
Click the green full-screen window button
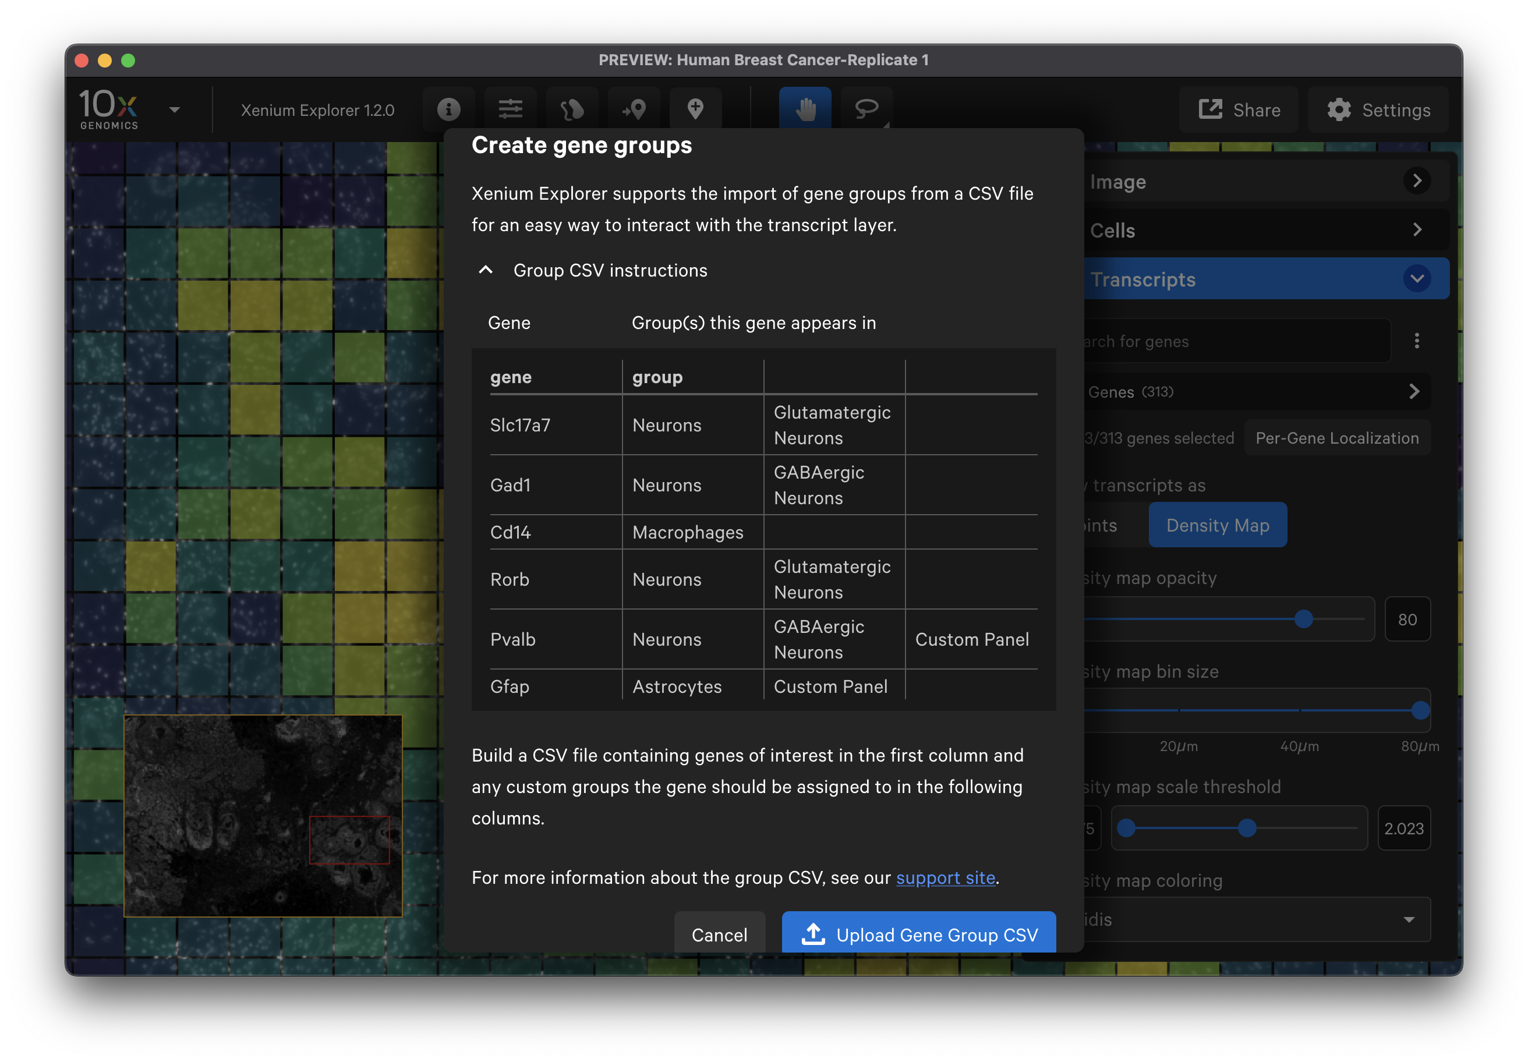pyautogui.click(x=128, y=61)
